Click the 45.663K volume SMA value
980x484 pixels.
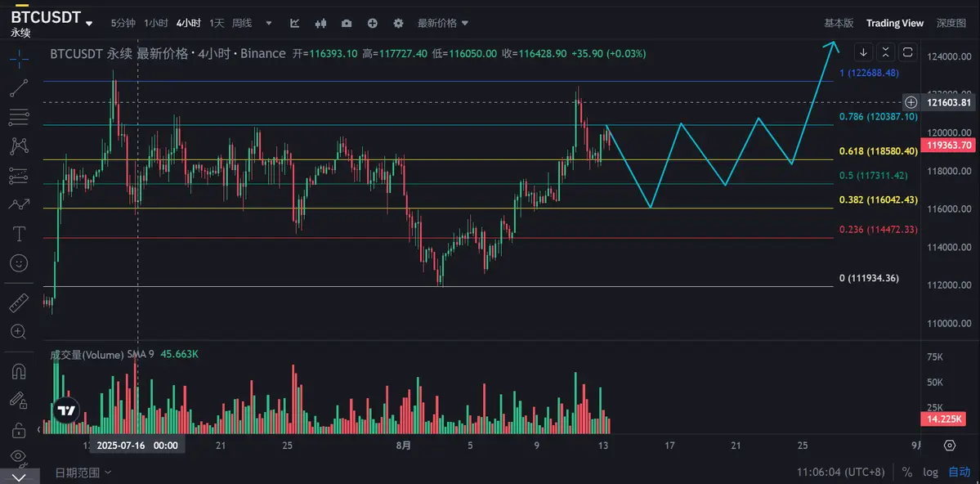[x=179, y=355]
